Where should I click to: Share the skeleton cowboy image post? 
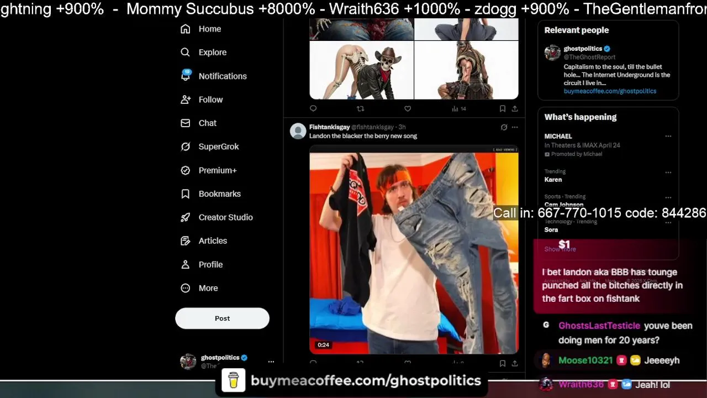[514, 108]
